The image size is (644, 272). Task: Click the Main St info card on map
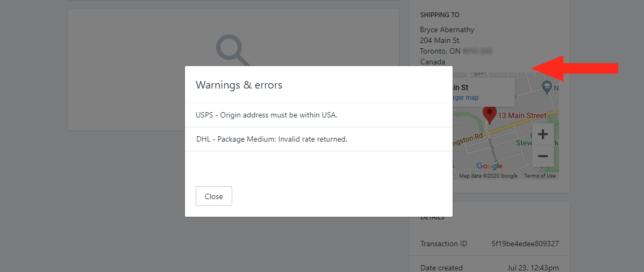pos(483,92)
